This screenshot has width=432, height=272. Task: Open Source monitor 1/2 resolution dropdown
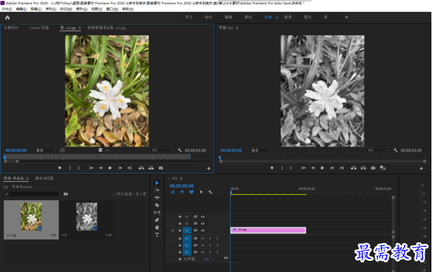click(x=162, y=150)
